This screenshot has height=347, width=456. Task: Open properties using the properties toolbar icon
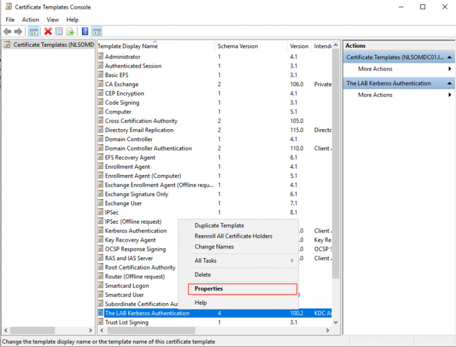coord(59,31)
